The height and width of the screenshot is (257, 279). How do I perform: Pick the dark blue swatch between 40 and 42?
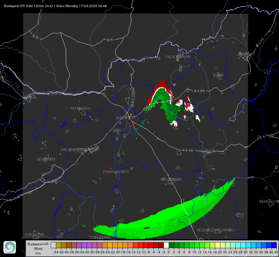pyautogui.click(x=274, y=245)
